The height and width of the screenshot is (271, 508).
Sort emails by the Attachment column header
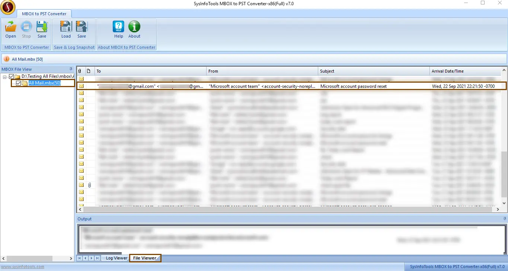[80, 71]
